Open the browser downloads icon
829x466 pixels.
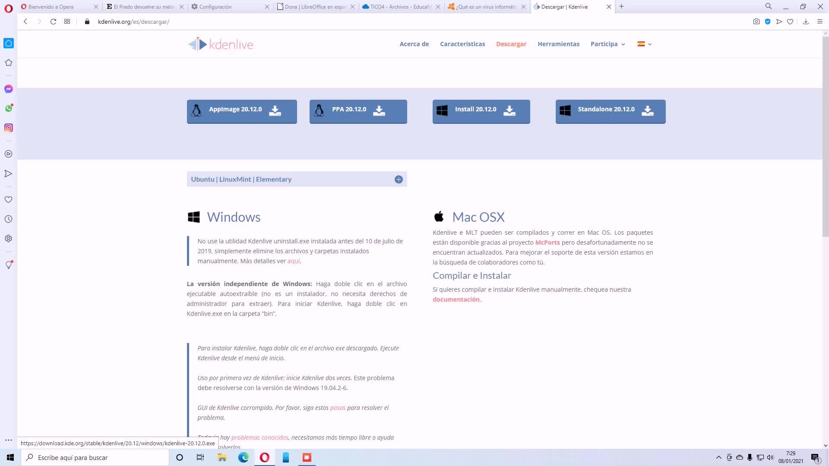(806, 22)
